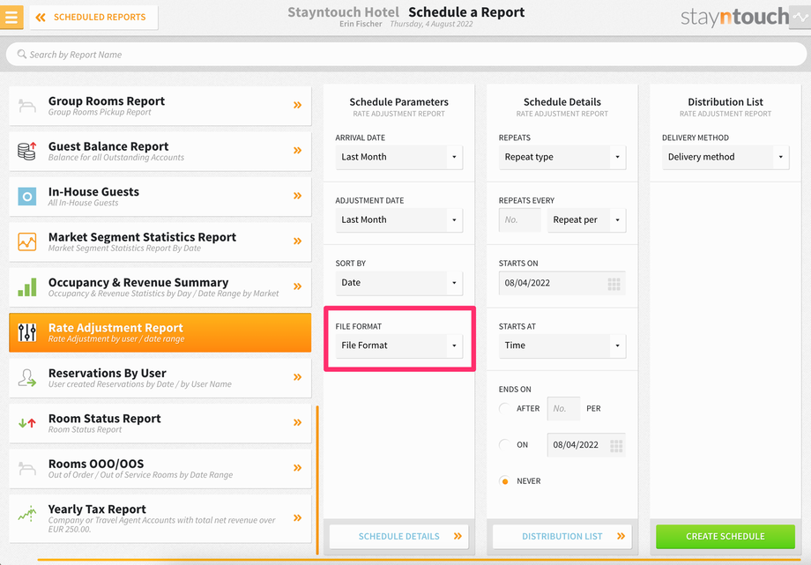Image resolution: width=811 pixels, height=565 pixels.
Task: Click the search magnifier icon
Action: 22,54
